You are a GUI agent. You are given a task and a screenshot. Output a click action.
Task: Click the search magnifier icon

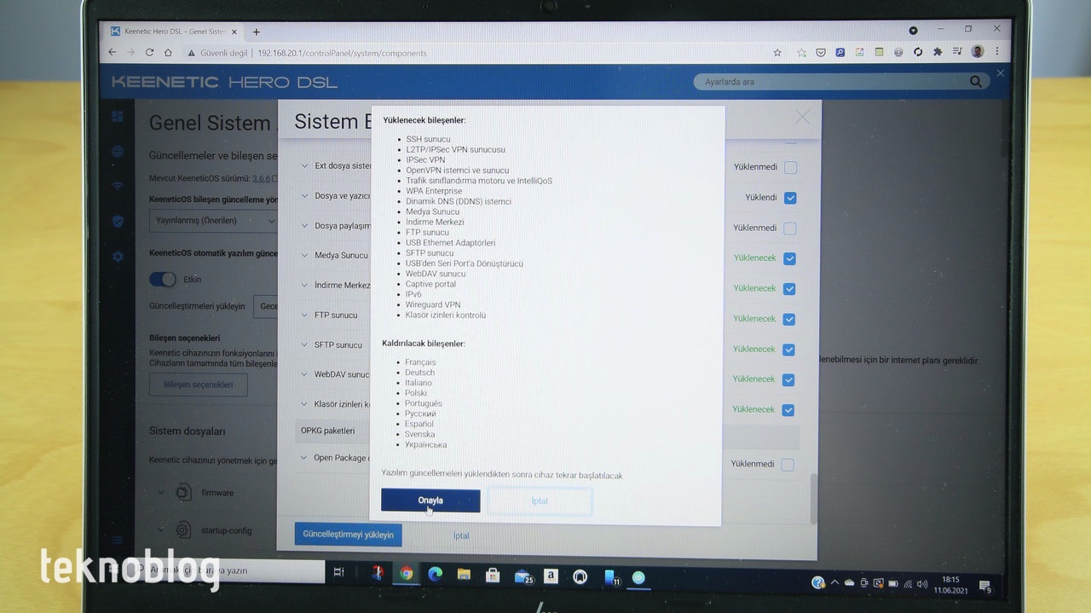pyautogui.click(x=976, y=82)
